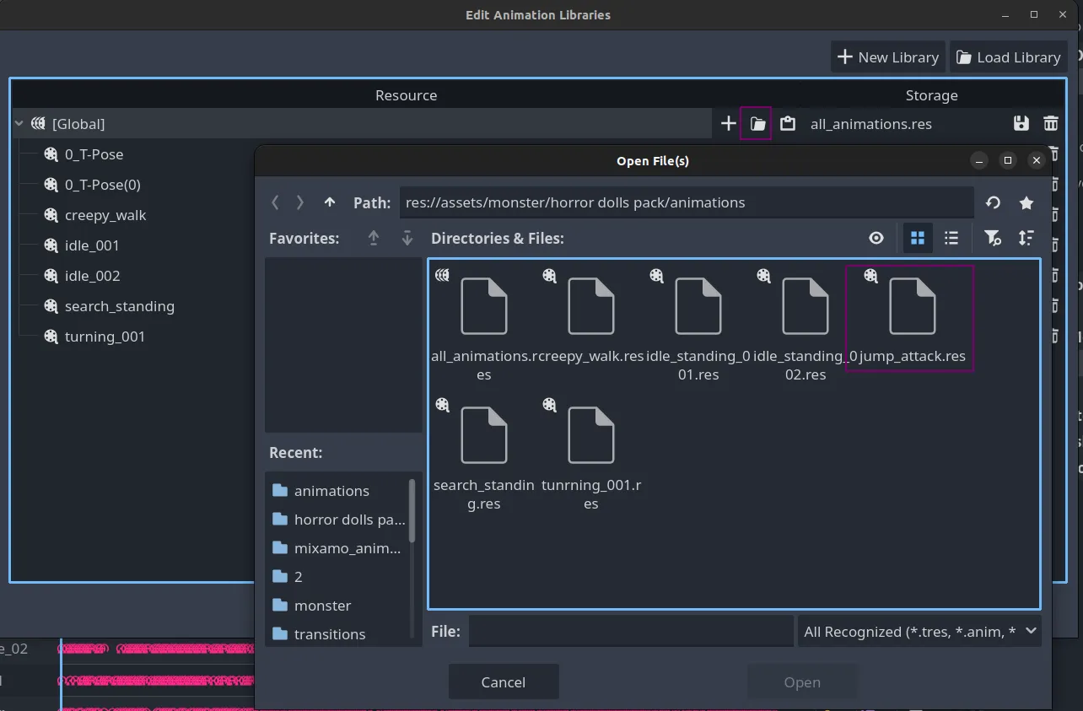The height and width of the screenshot is (711, 1083).
Task: Switch to thumbnail grid view
Action: [x=918, y=238]
